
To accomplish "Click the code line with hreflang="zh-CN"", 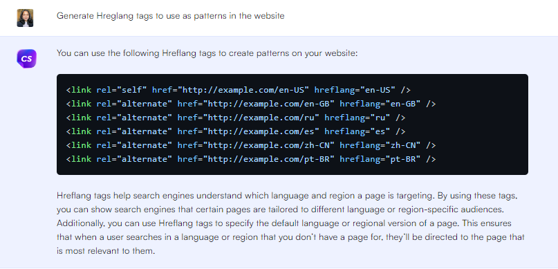I will coord(251,145).
